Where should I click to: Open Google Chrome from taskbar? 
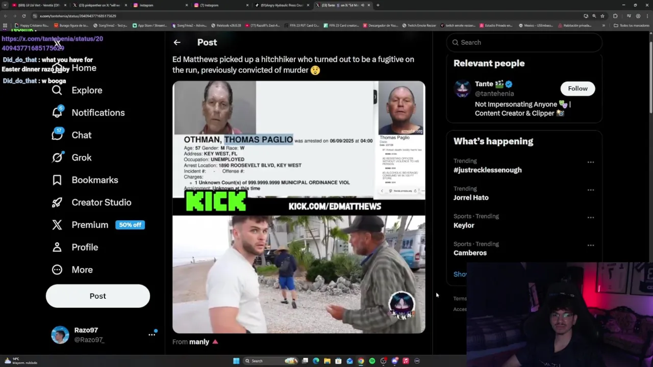[x=361, y=361]
